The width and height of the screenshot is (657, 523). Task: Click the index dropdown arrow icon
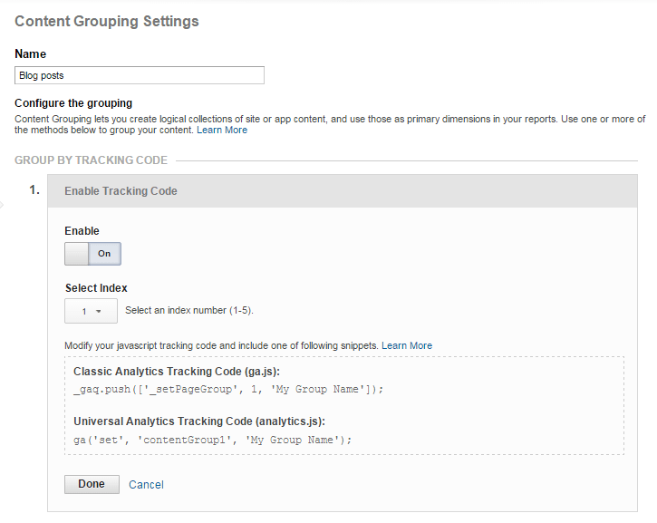(99, 312)
